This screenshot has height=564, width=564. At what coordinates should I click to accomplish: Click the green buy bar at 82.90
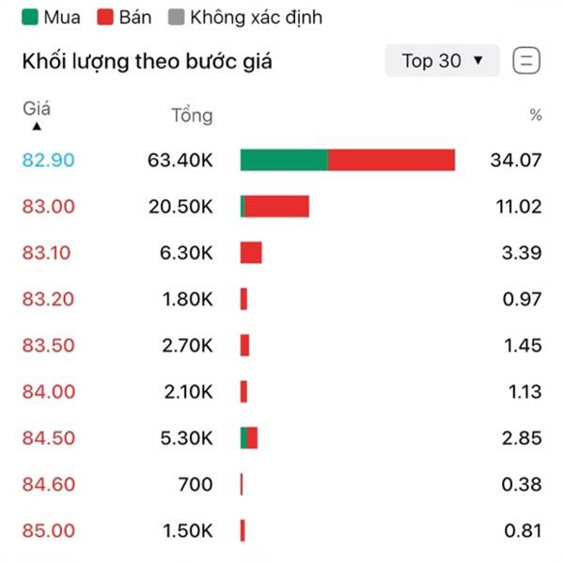tap(284, 160)
